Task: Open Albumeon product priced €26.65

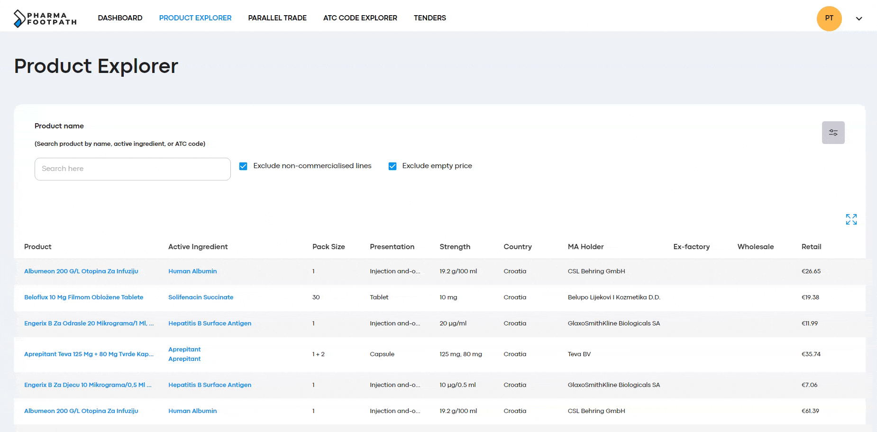Action: [81, 271]
